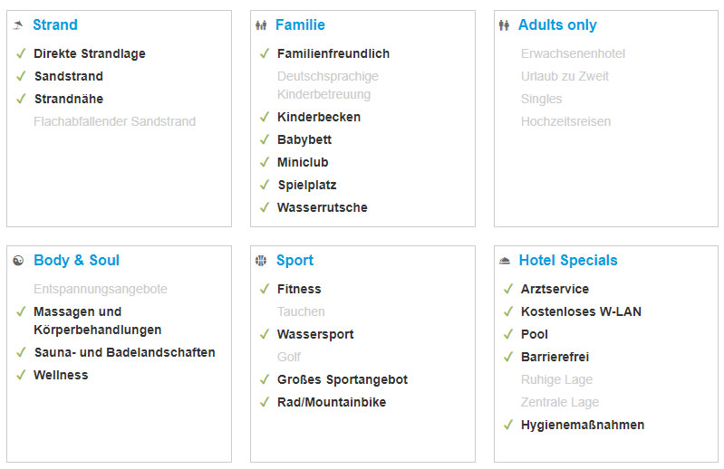This screenshot has width=724, height=469.
Task: Toggle the Sandstrand checkmark
Action: point(21,76)
